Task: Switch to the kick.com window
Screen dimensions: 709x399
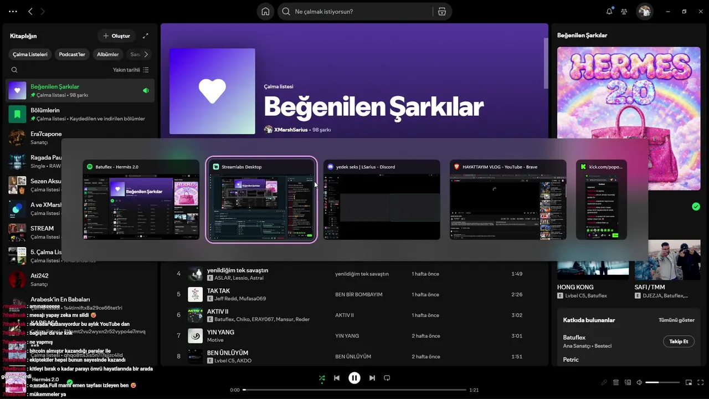Action: click(x=602, y=199)
